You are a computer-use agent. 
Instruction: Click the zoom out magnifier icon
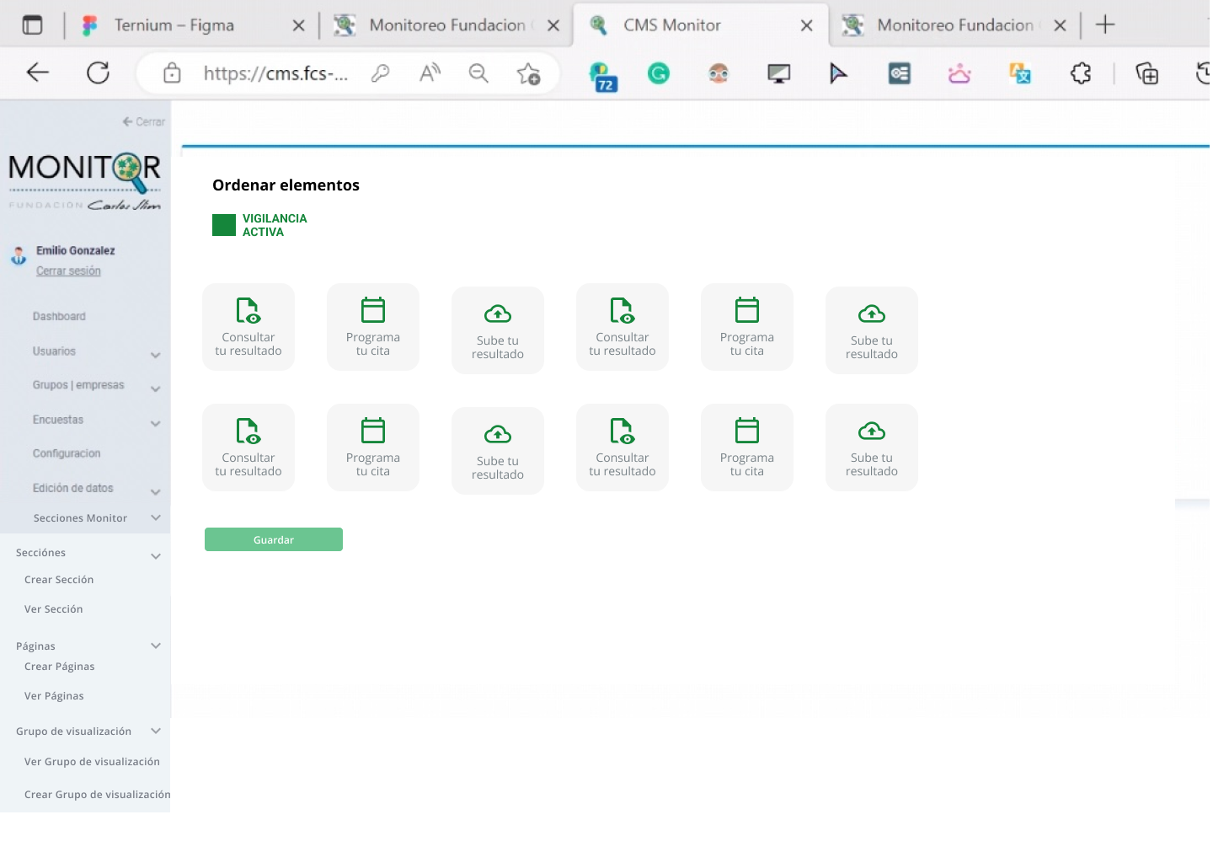[x=478, y=74]
